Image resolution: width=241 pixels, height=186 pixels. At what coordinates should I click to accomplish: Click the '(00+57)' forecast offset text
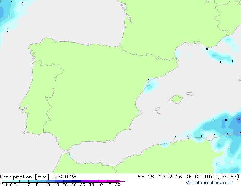[x=228, y=177]
